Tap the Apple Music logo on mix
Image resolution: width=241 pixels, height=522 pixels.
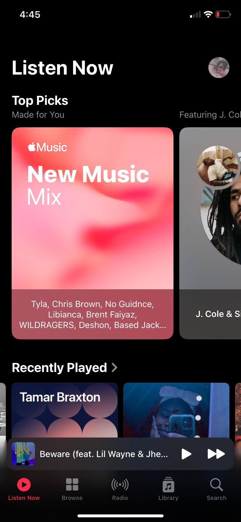[47, 147]
